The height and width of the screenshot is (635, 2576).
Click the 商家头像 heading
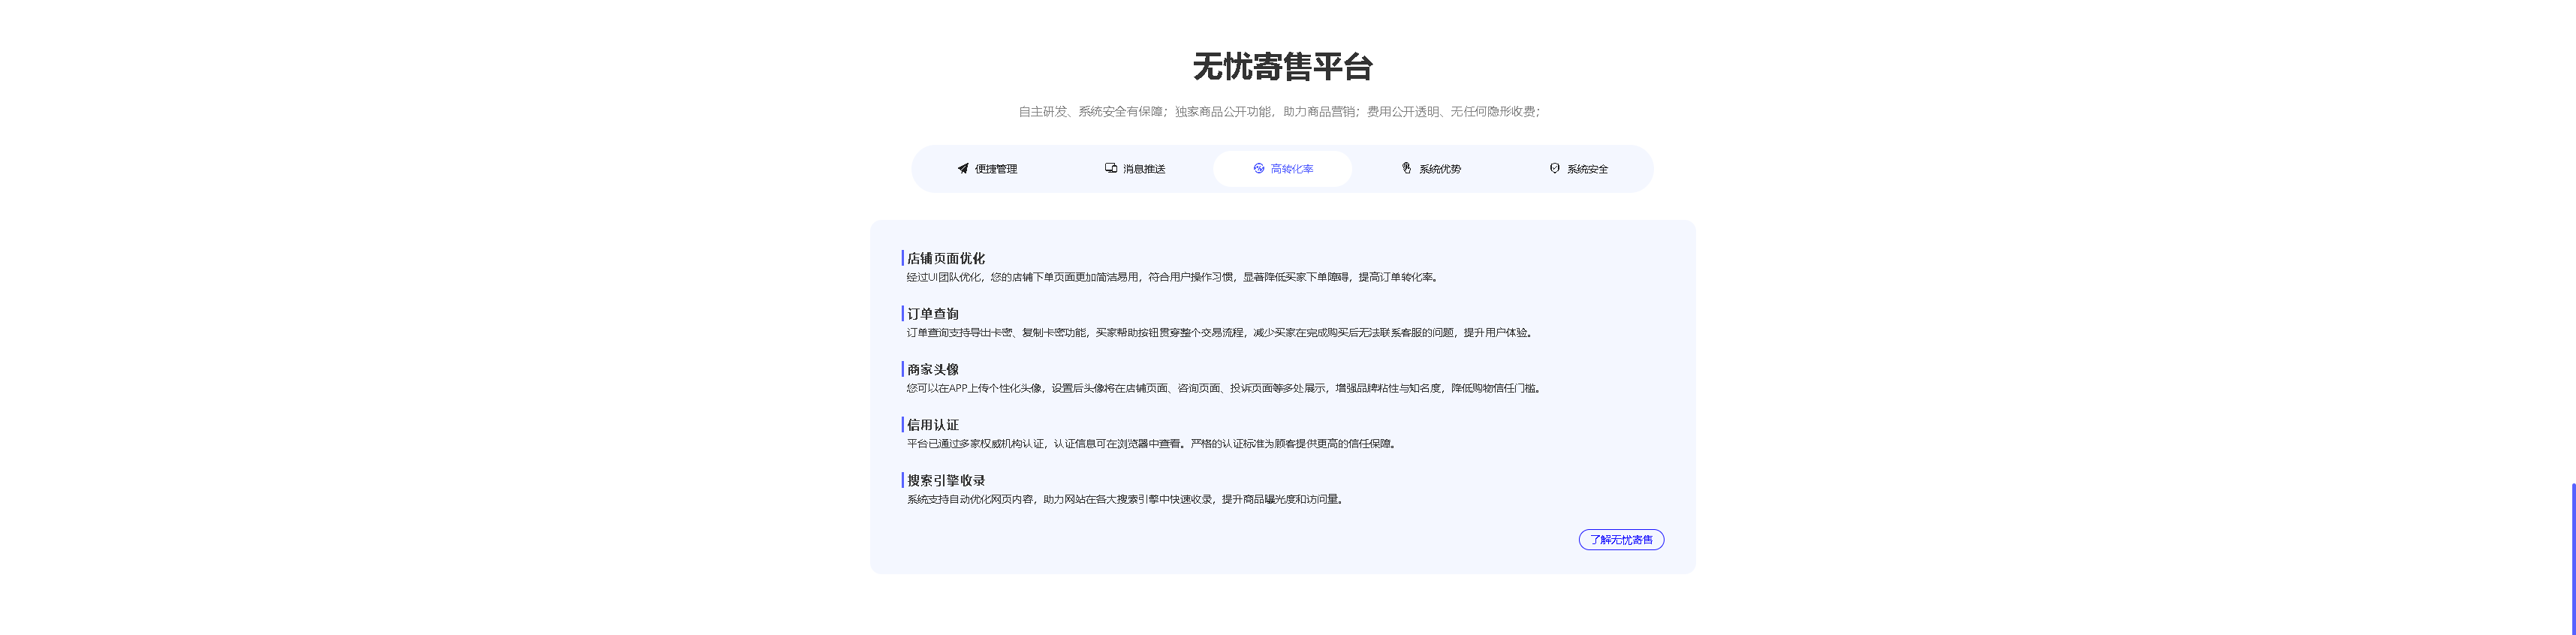click(932, 370)
